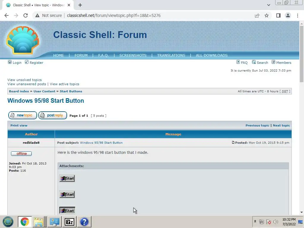Open a new tab with the plus icon

80,5
